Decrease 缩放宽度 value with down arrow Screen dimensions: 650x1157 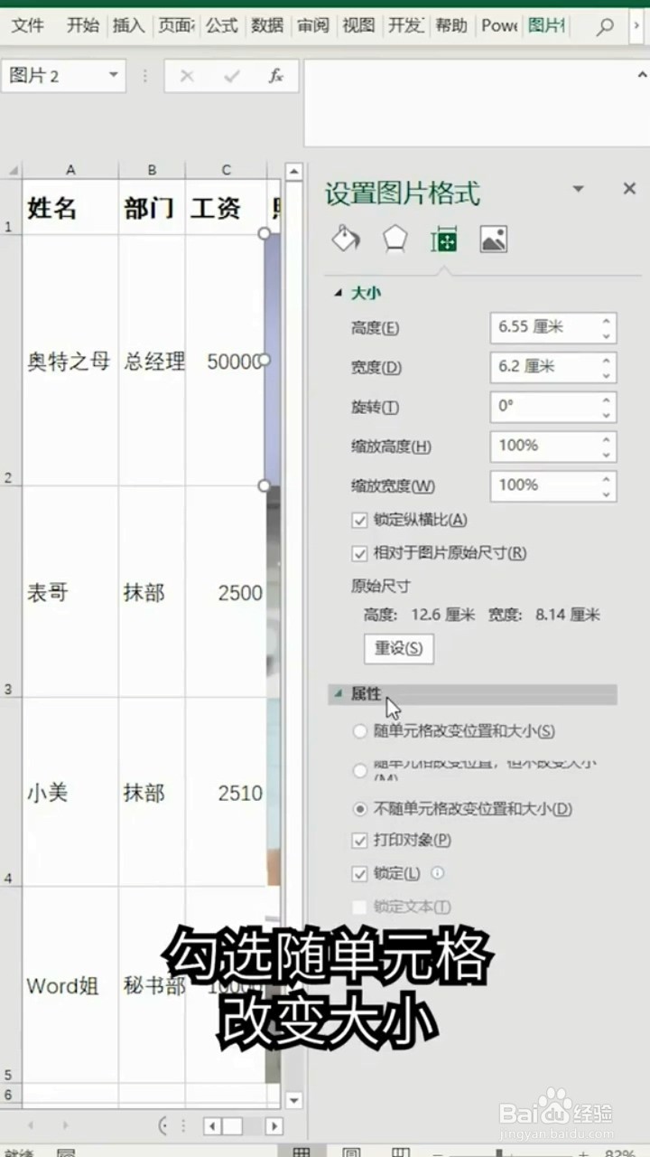pyautogui.click(x=607, y=493)
